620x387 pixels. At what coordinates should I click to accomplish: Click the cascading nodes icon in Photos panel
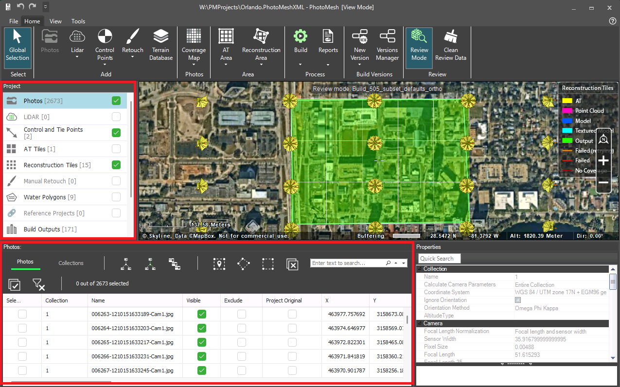(x=175, y=264)
